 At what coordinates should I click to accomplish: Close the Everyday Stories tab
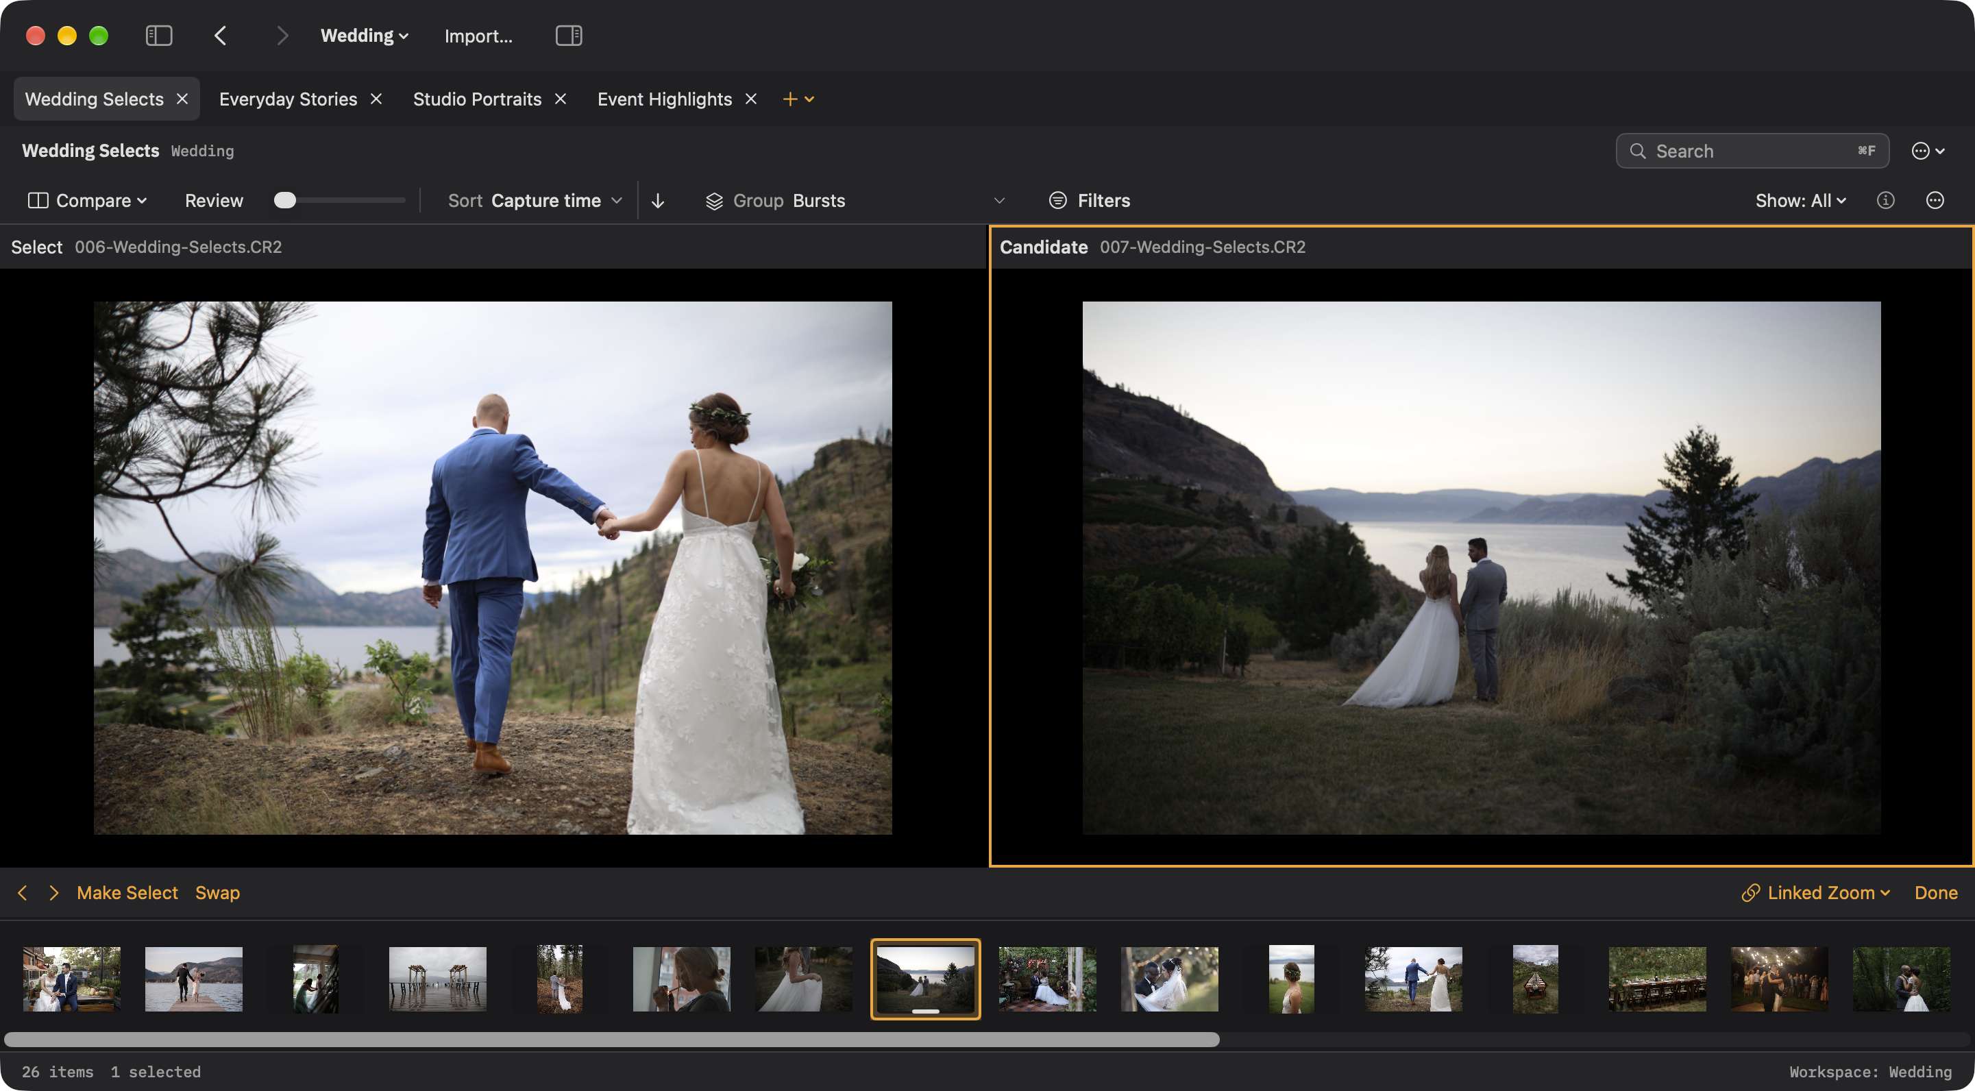376,99
